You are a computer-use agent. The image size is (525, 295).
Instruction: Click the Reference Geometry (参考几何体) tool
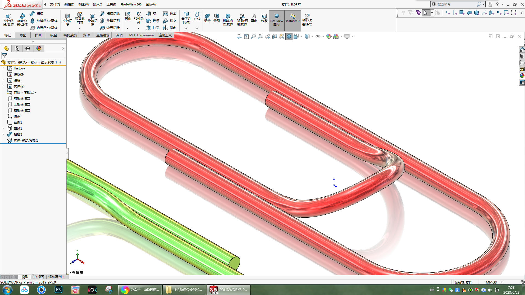186,18
